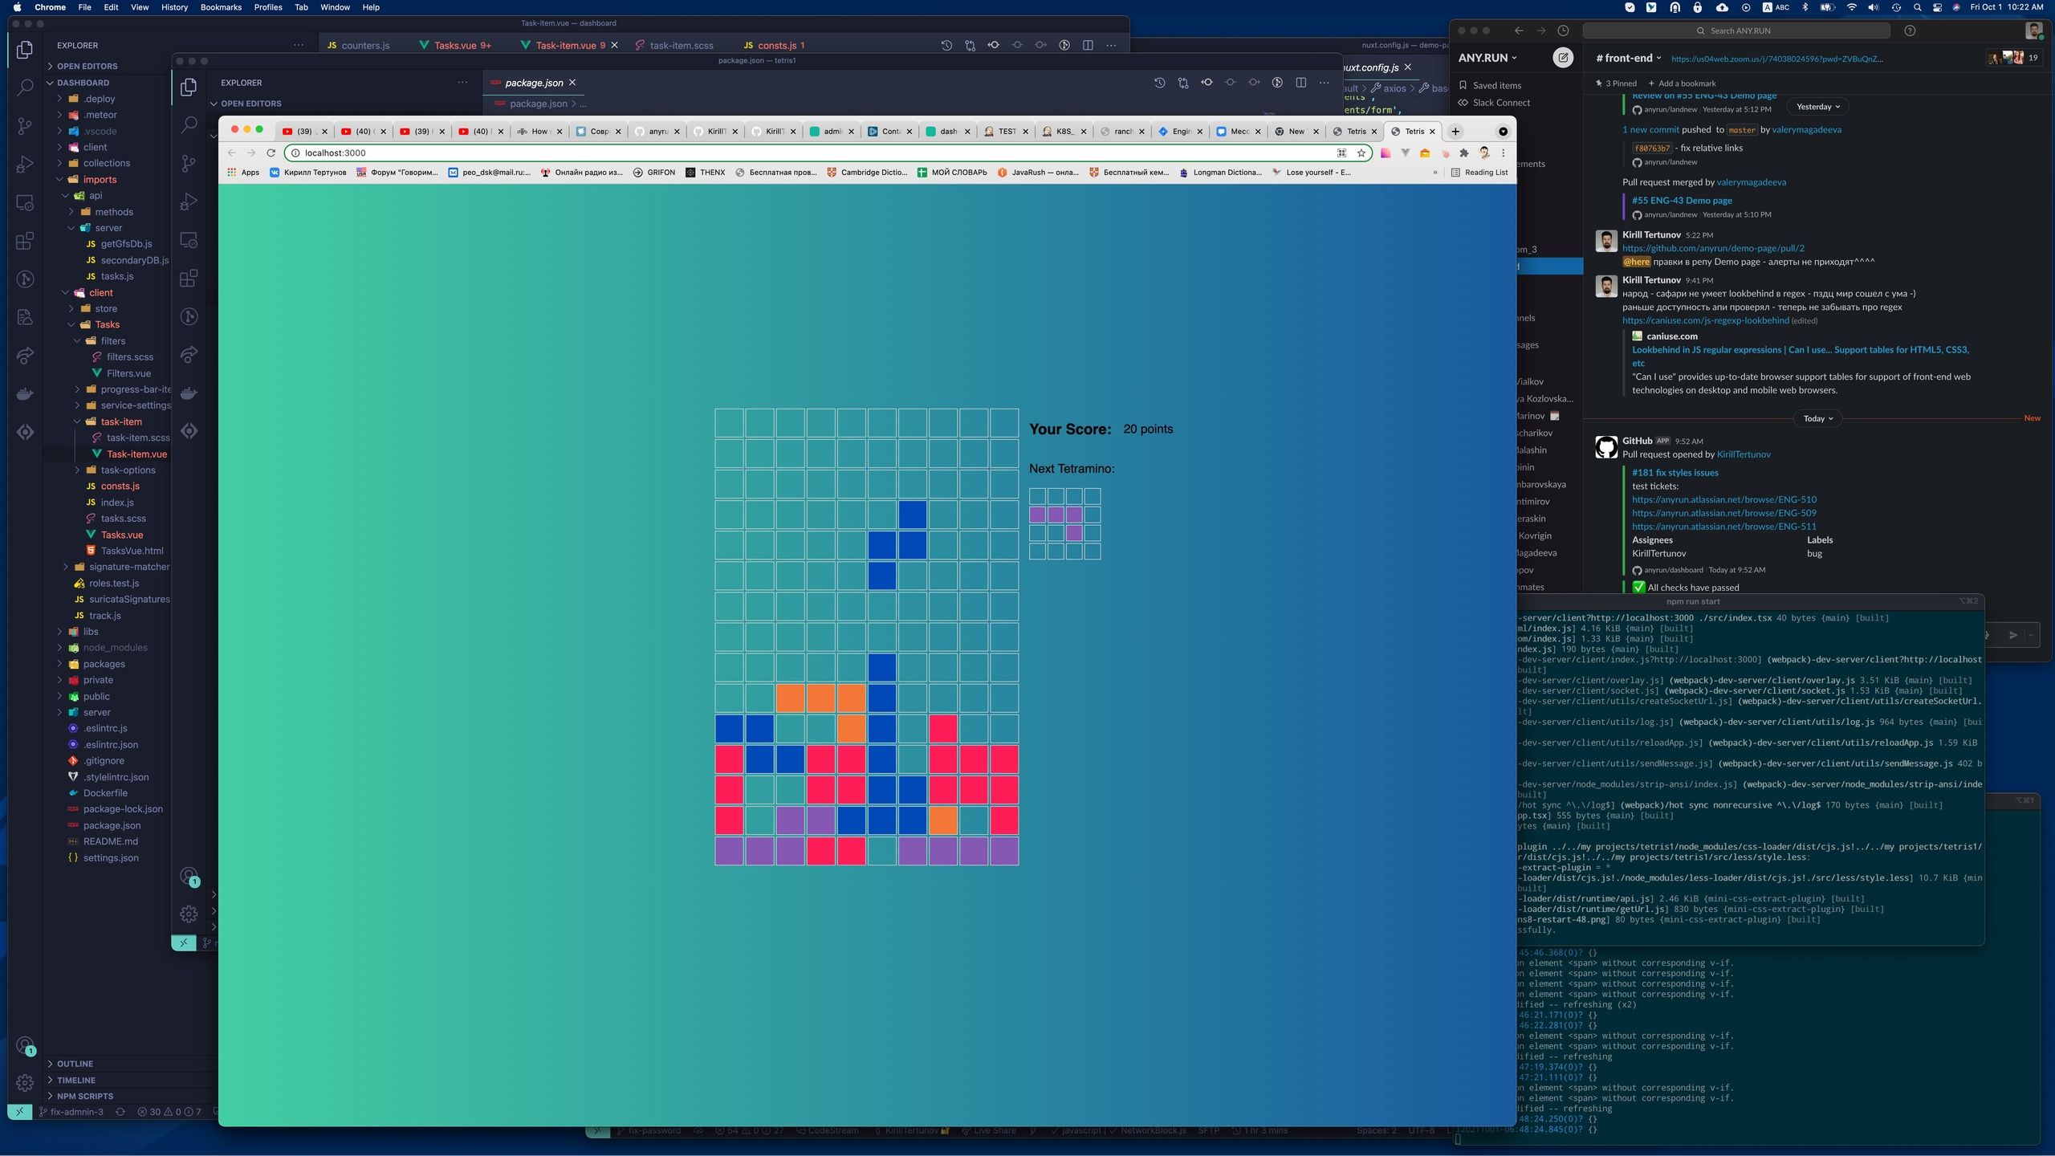Open History menu in macOS menu bar
This screenshot has width=2055, height=1156.
174,7
